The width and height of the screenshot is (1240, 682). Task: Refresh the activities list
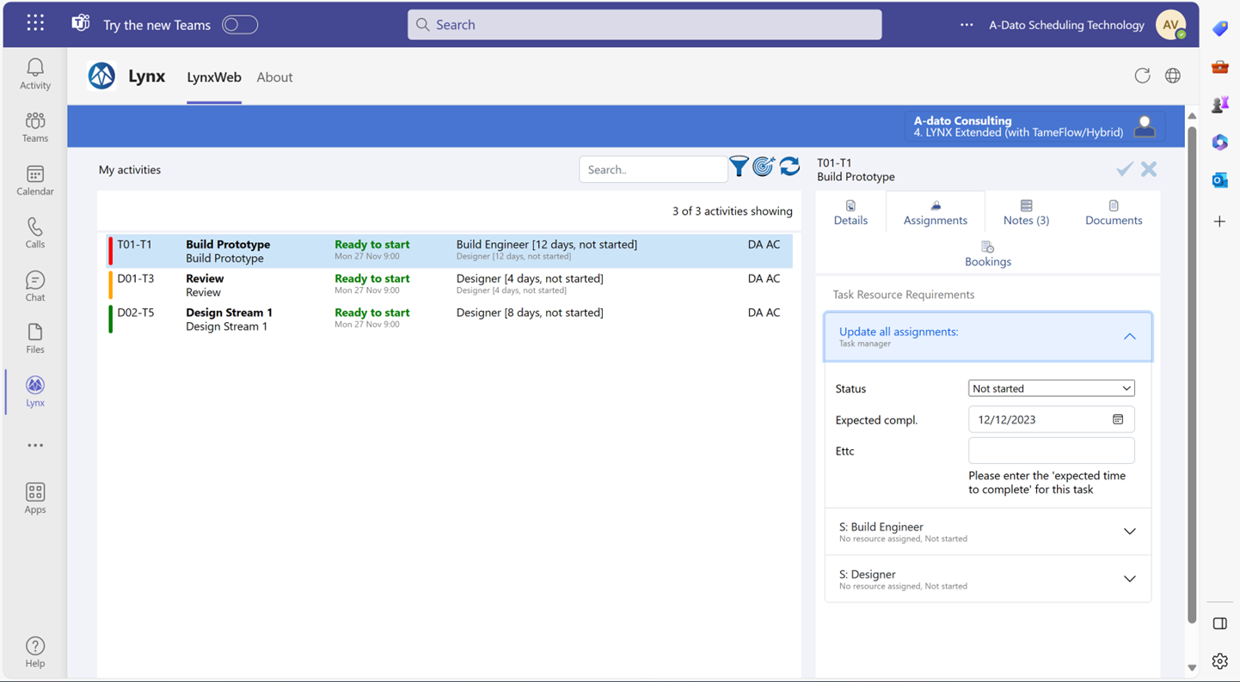point(789,167)
